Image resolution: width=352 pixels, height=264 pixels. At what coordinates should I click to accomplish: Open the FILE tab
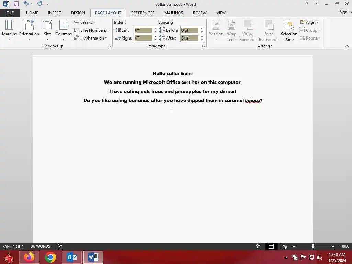[x=10, y=13]
